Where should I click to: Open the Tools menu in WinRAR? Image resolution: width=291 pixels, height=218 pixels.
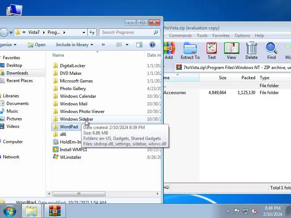[x=202, y=36]
